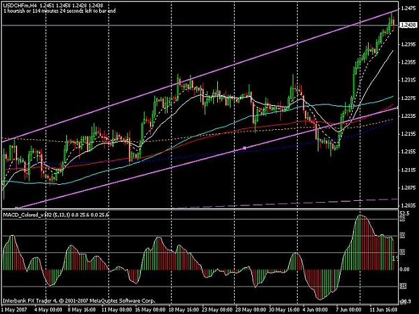419x314 pixels.
Task: Click the 1.2275 price axis label
Action: (x=408, y=98)
